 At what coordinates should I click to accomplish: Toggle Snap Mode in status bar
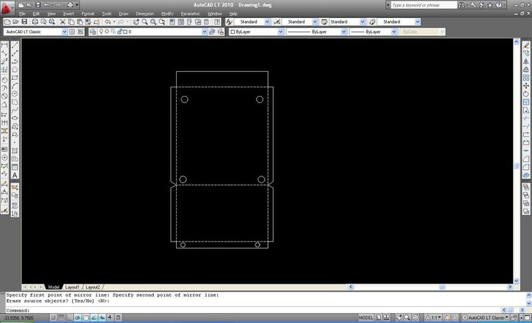pyautogui.click(x=53, y=318)
